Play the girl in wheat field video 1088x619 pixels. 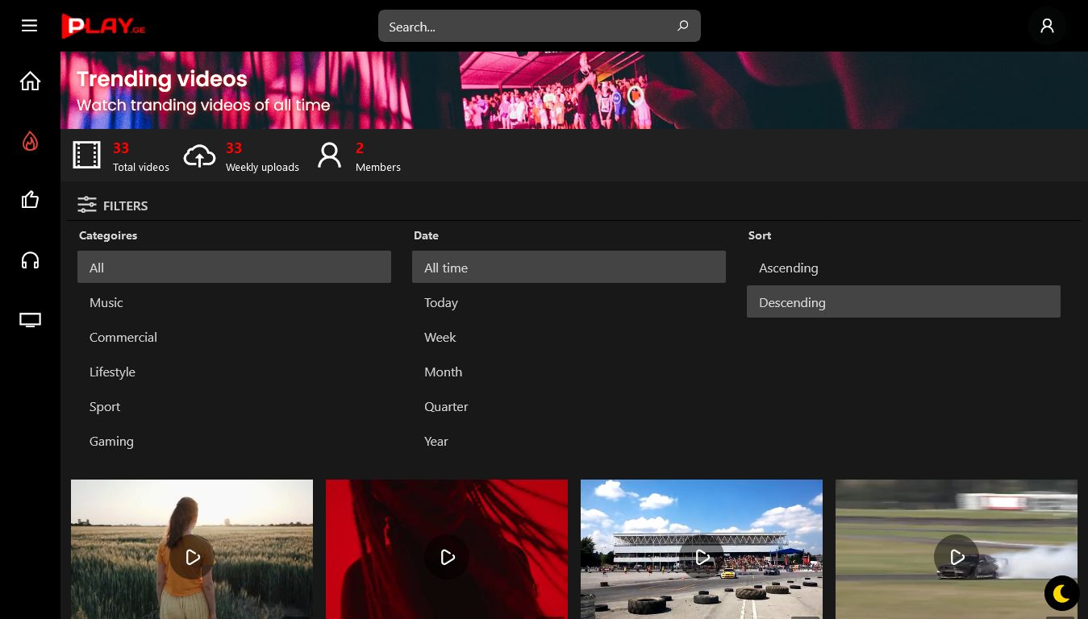pos(192,557)
